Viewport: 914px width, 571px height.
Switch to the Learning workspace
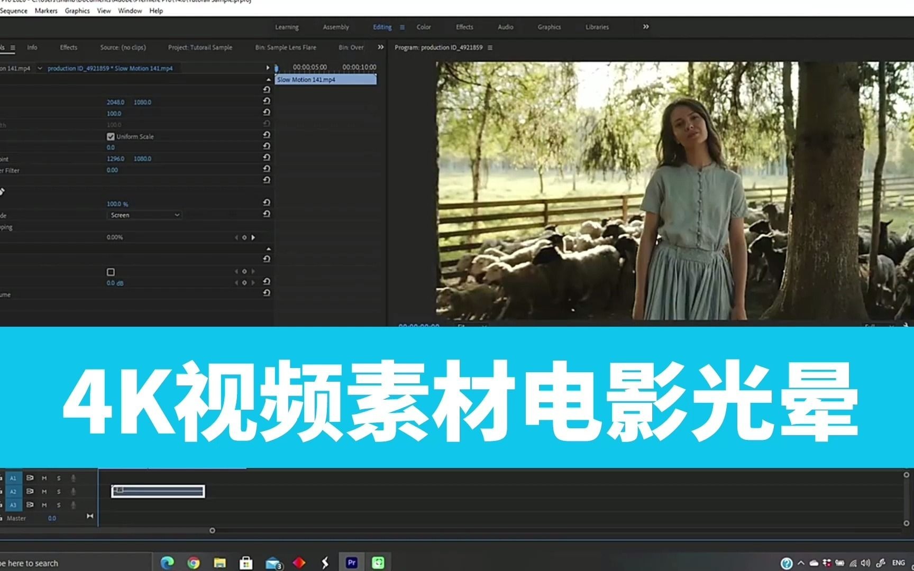point(287,27)
